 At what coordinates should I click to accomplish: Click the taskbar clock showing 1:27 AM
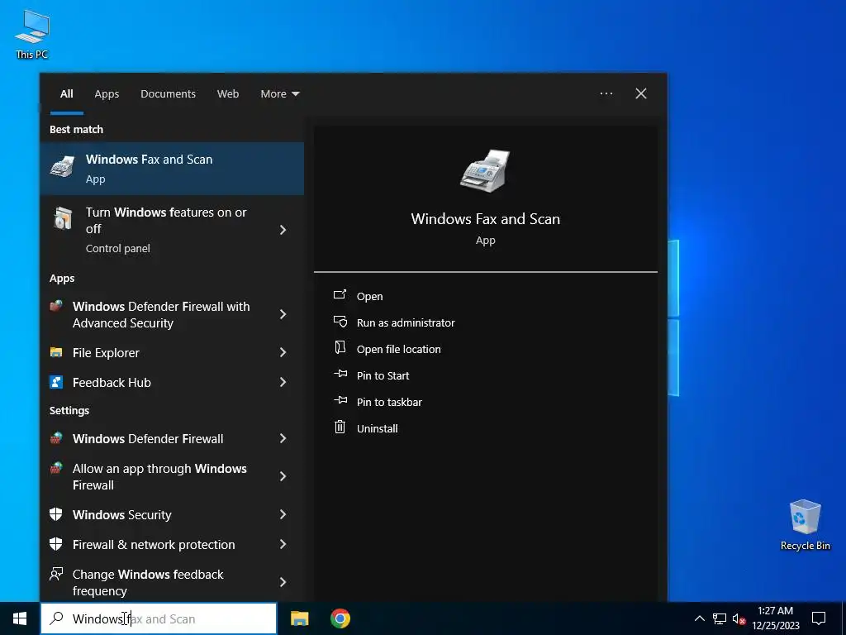(775, 618)
